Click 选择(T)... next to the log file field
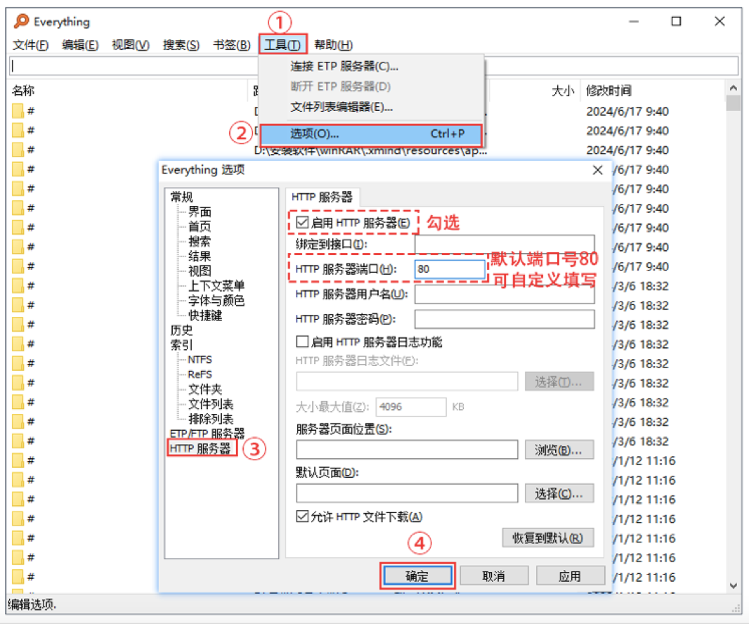This screenshot has width=749, height=624. coord(559,382)
